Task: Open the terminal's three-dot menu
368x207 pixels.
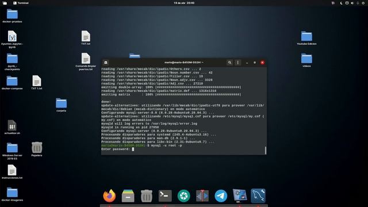Action: tap(237, 63)
